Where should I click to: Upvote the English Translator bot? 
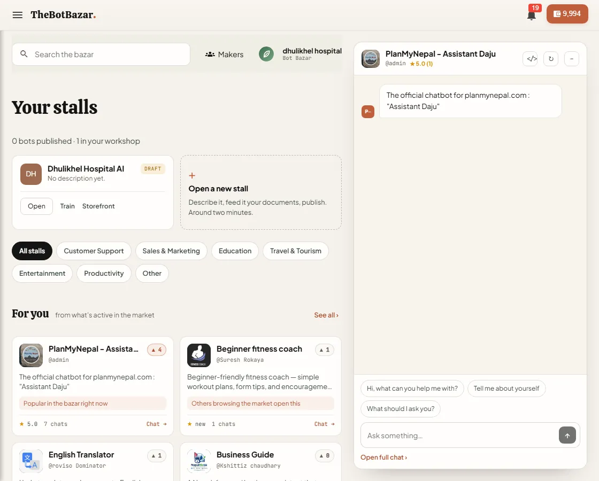click(x=157, y=455)
